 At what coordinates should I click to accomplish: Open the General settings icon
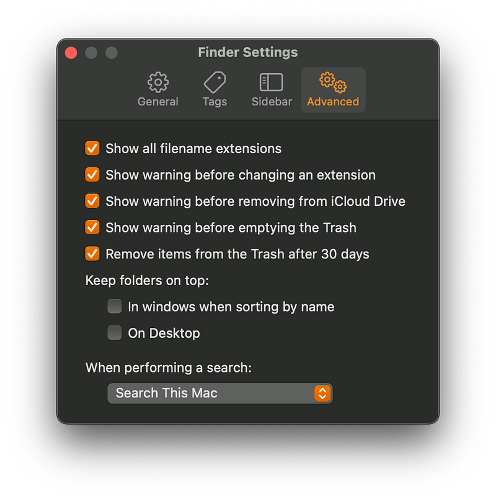click(x=157, y=81)
